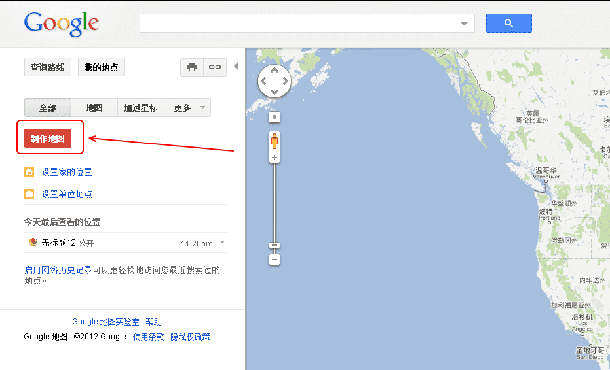Select the 全部 tab
Viewport: 610px width, 370px height.
coord(47,108)
